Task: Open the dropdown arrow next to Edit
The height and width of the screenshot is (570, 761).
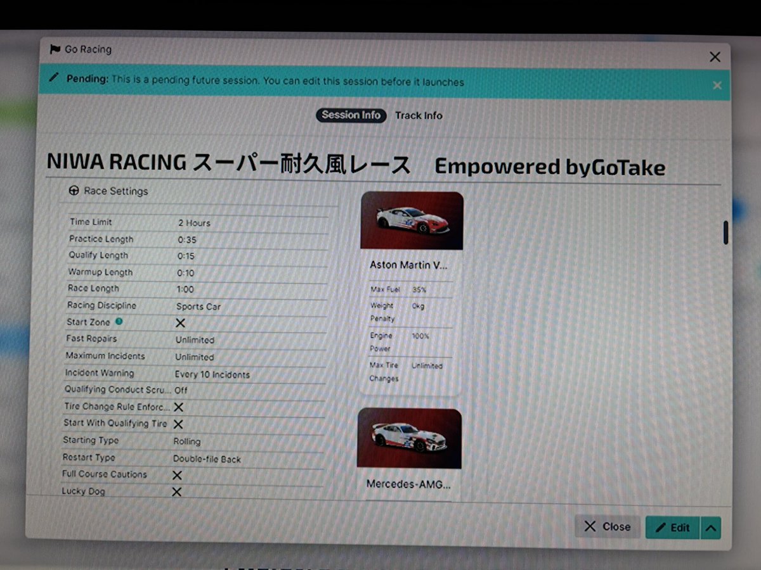Action: pos(711,527)
